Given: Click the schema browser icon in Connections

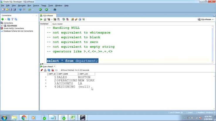Looking at the screenshot, I should [x=16, y=19].
